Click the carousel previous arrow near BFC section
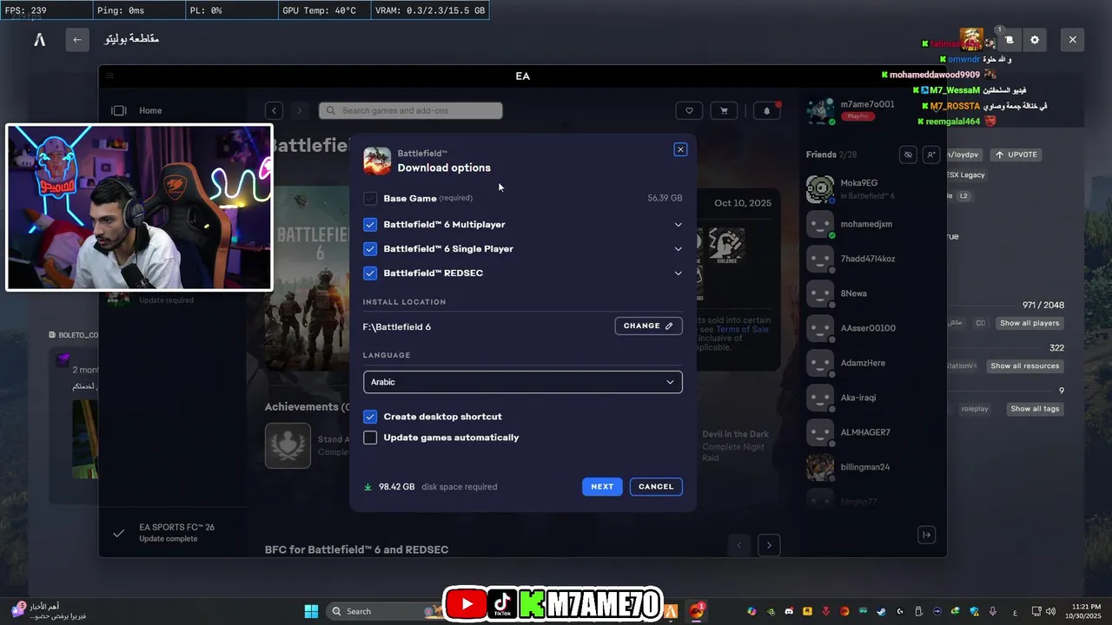This screenshot has width=1112, height=625. 739,545
